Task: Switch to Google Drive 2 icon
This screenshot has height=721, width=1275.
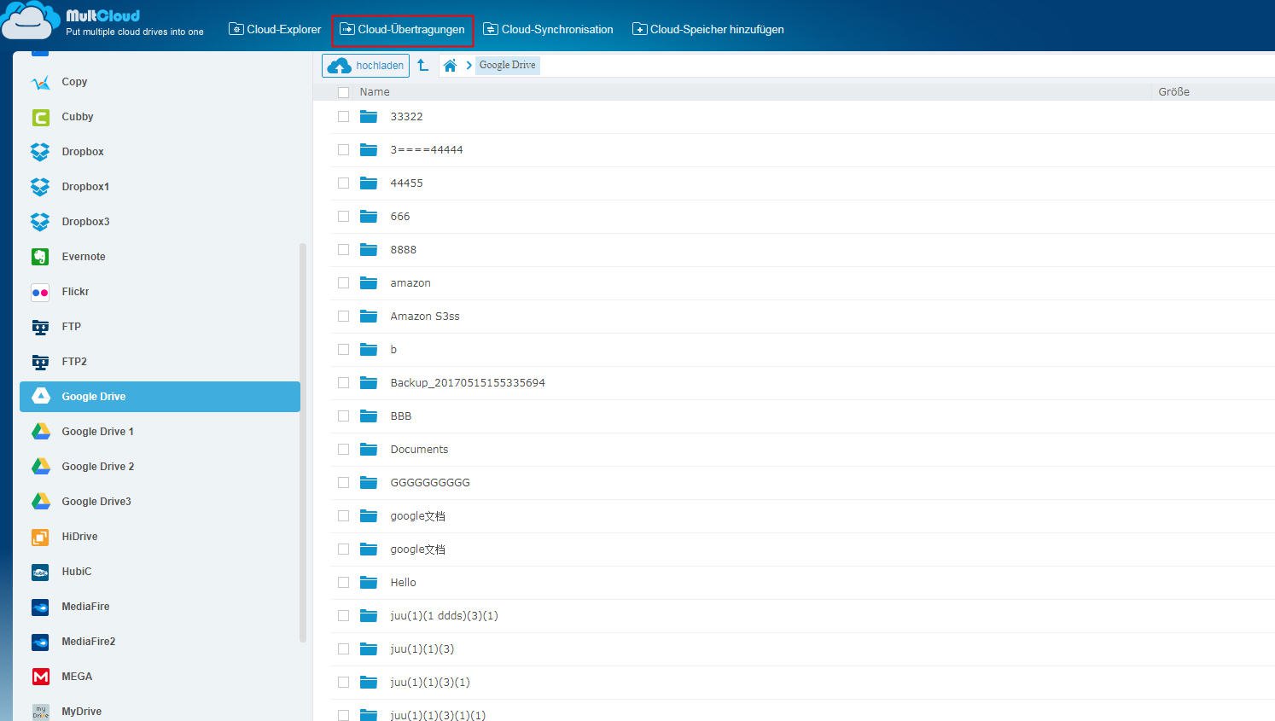Action: pyautogui.click(x=40, y=467)
